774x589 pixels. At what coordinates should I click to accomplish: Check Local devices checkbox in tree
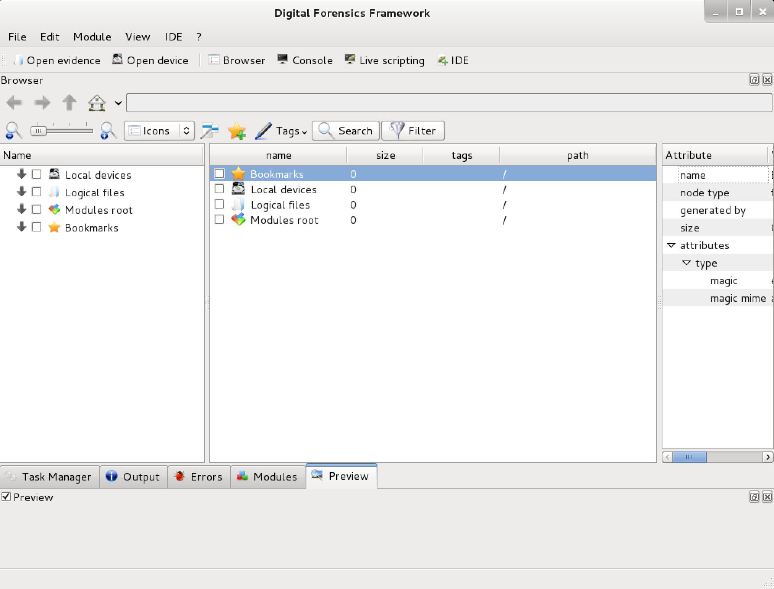(37, 174)
